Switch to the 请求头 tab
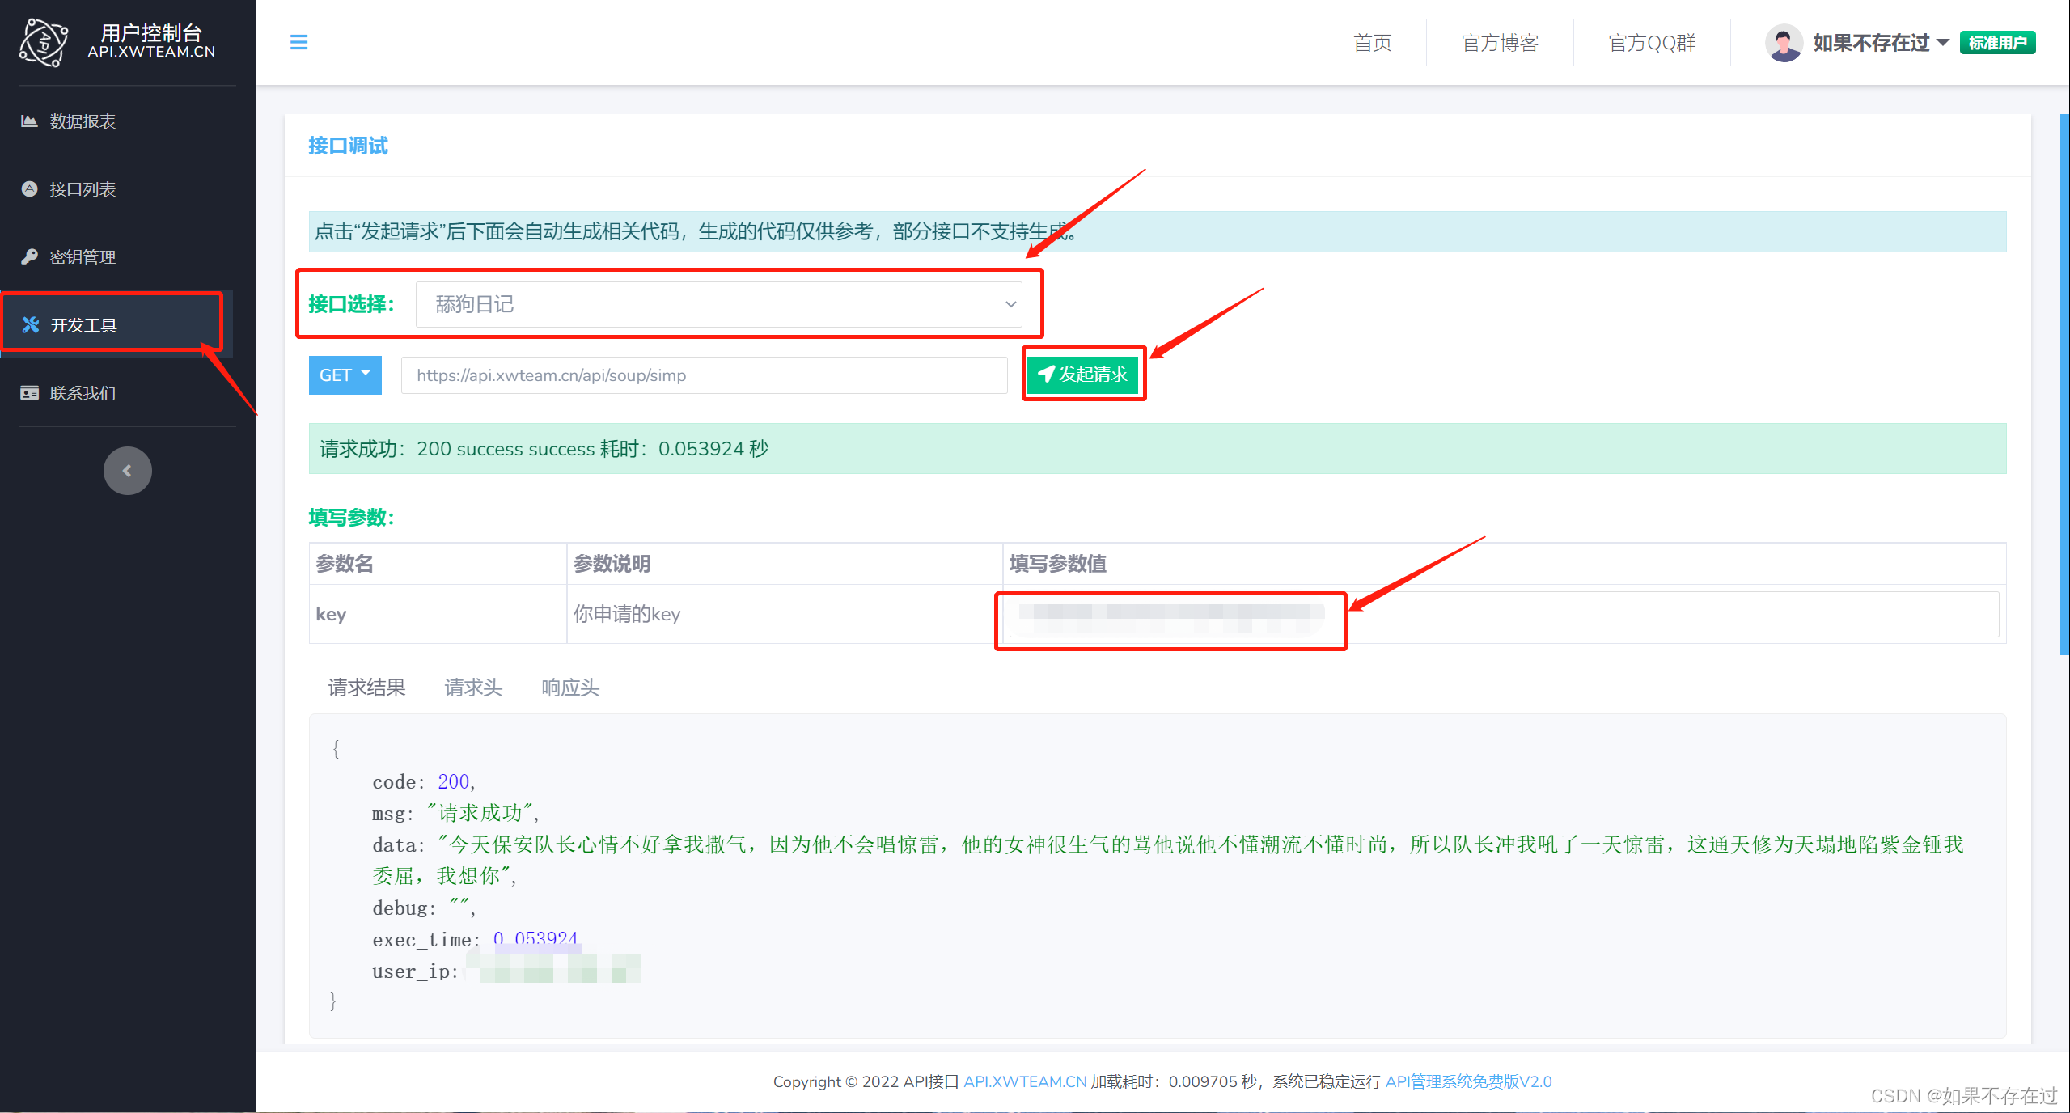Viewport: 2070px width, 1113px height. (x=473, y=688)
